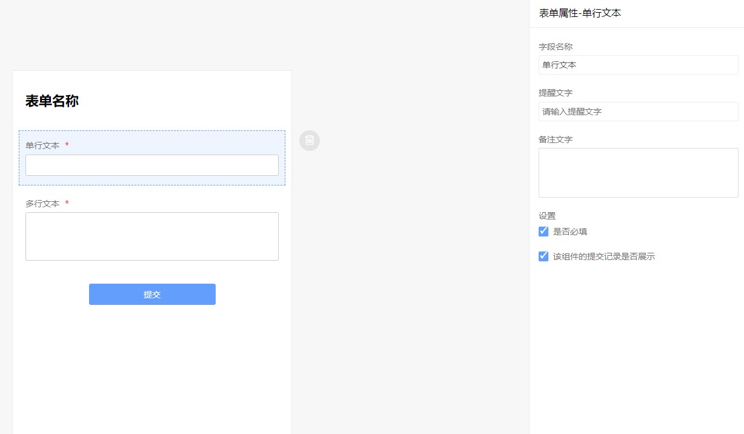Click the 备注文字 label
This screenshot has width=744, height=434.
click(556, 139)
